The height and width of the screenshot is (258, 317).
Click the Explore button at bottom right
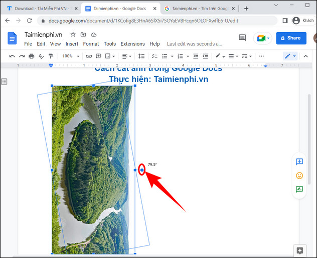(x=300, y=250)
